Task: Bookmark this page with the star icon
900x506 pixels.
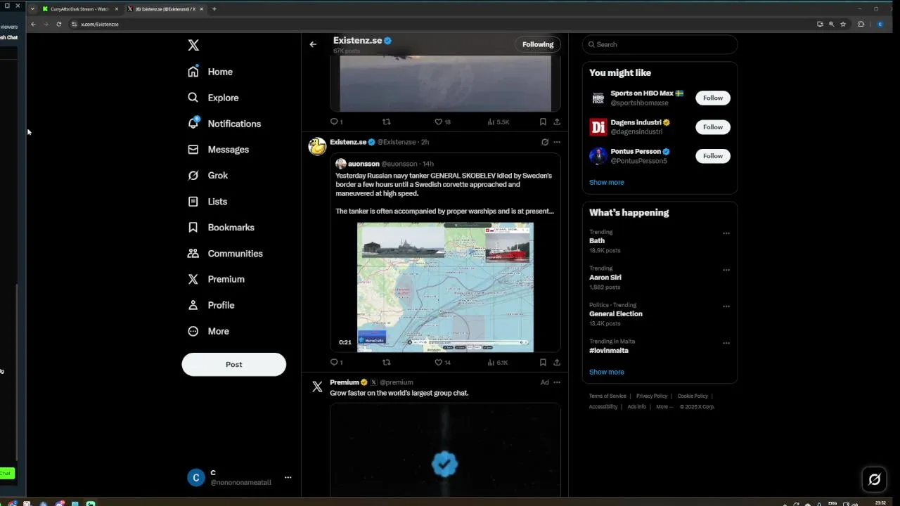Action: [843, 24]
